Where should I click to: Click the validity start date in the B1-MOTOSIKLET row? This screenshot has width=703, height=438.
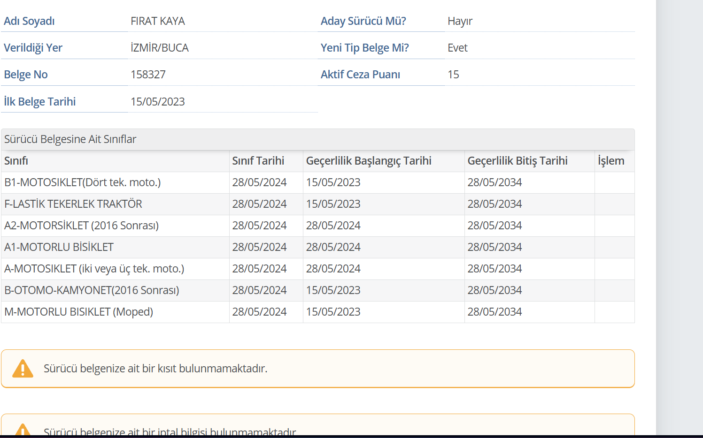click(333, 182)
